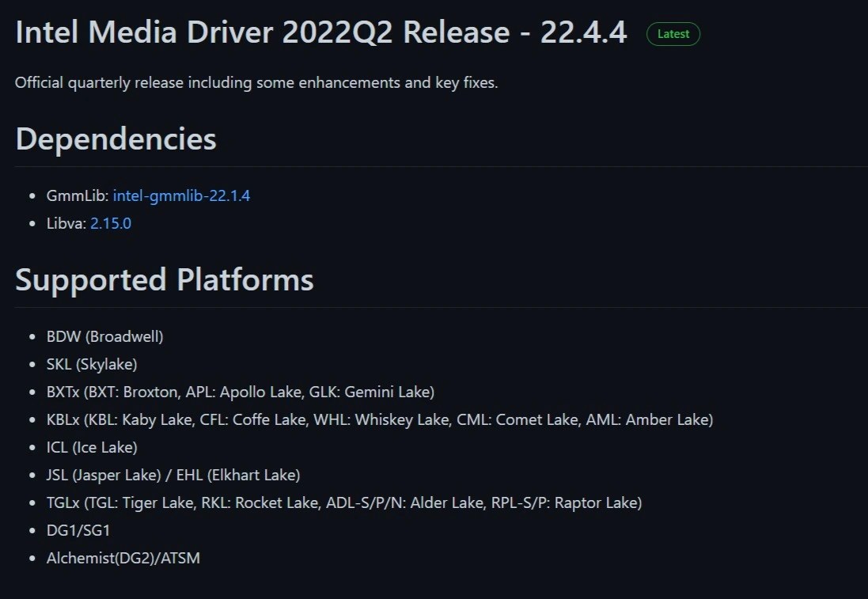Click the 'Libva:' label
The height and width of the screenshot is (599, 868).
(x=66, y=224)
